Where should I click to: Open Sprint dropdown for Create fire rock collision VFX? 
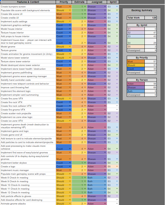pos(117,106)
